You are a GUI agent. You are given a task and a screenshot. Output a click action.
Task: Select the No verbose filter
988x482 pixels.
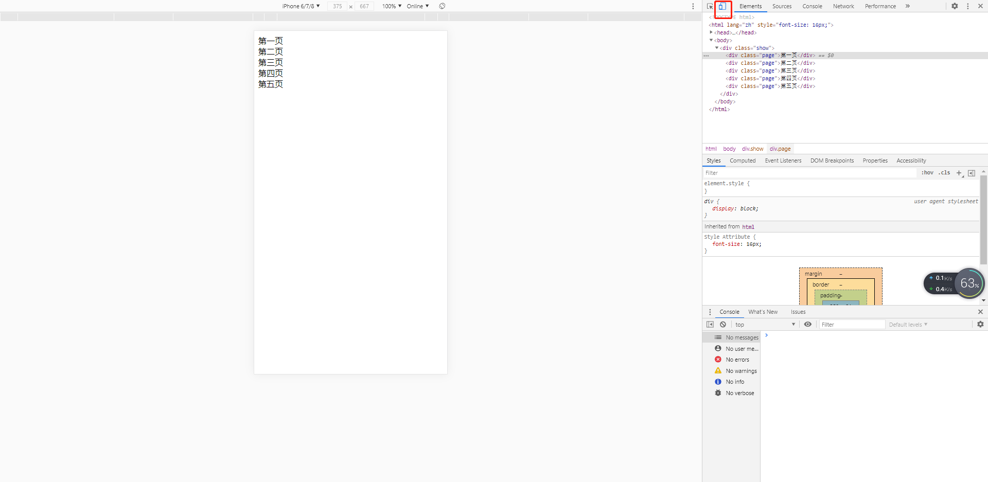pyautogui.click(x=731, y=393)
